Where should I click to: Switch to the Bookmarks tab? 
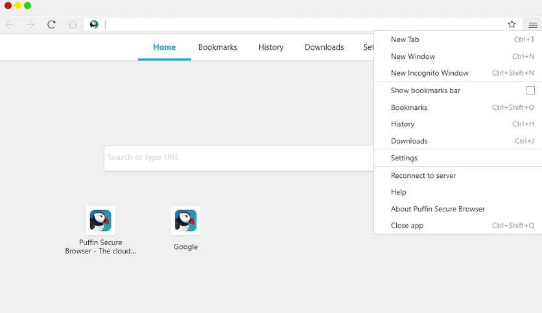coord(218,47)
